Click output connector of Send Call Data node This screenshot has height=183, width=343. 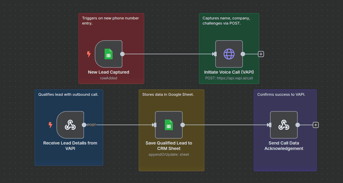[x=297, y=125]
